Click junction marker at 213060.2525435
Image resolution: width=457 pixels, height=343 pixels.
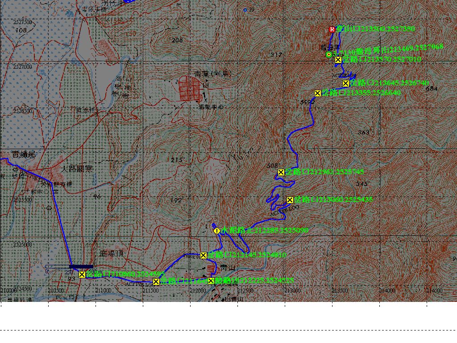tap(290, 200)
